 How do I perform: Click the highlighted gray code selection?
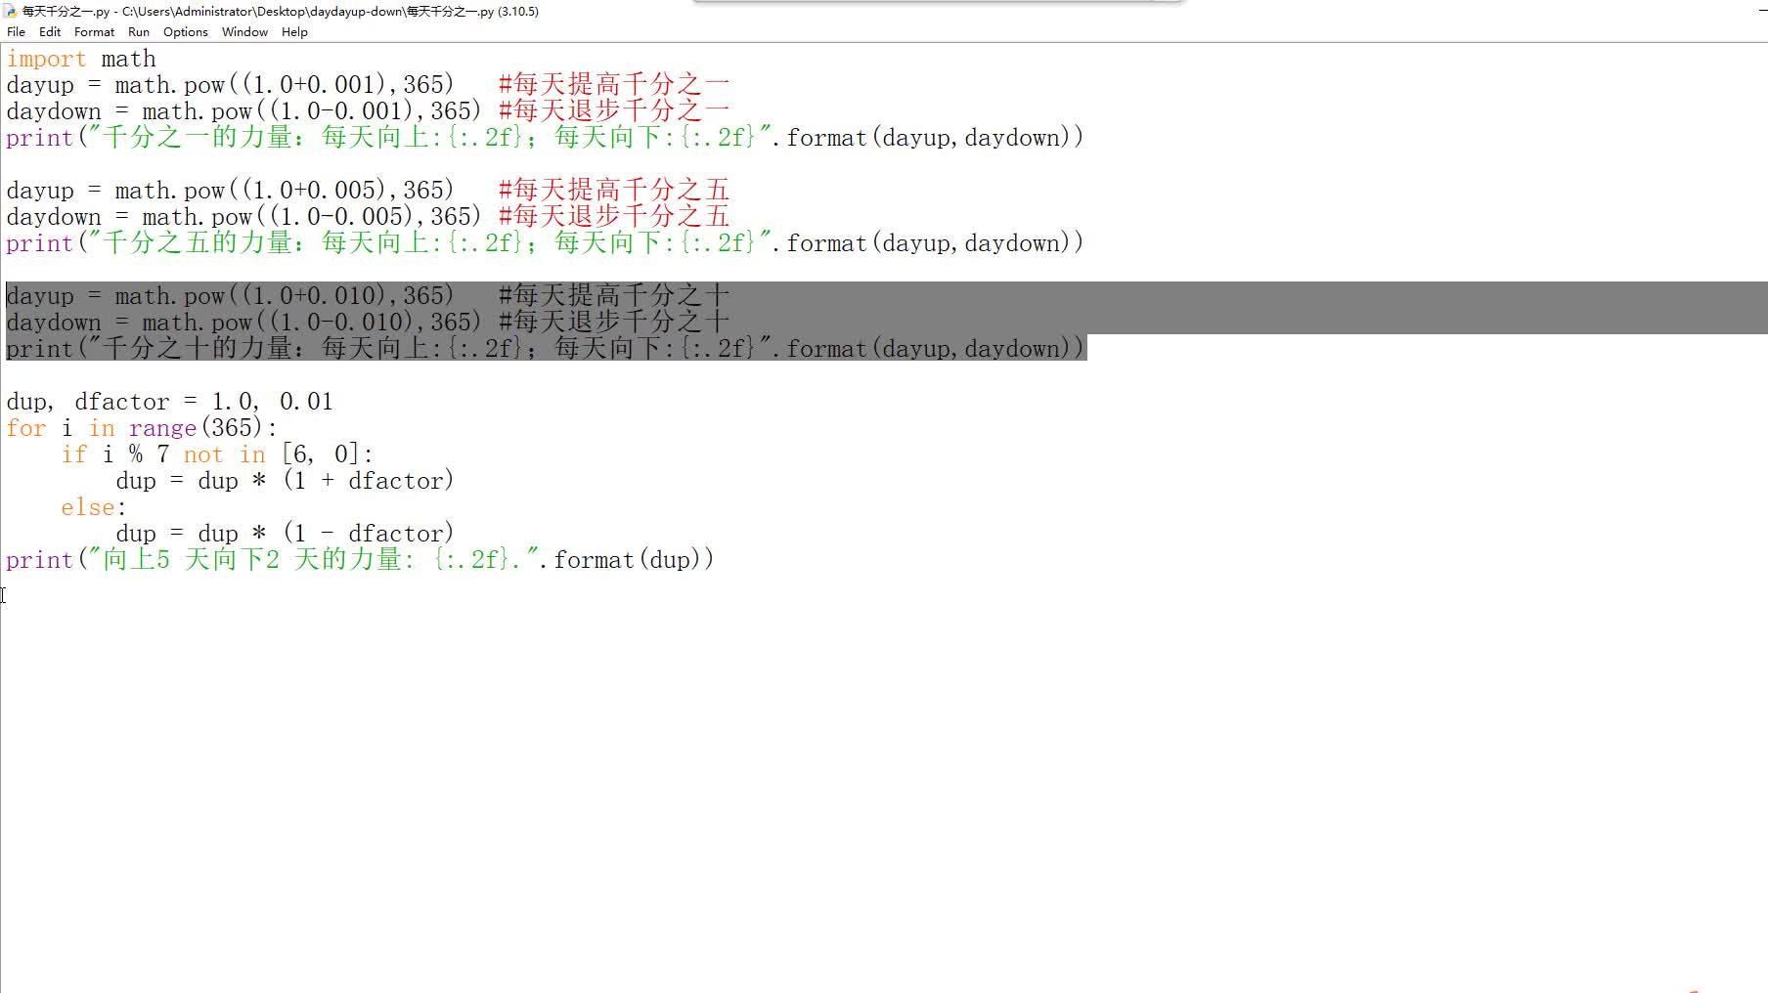[x=391, y=321]
